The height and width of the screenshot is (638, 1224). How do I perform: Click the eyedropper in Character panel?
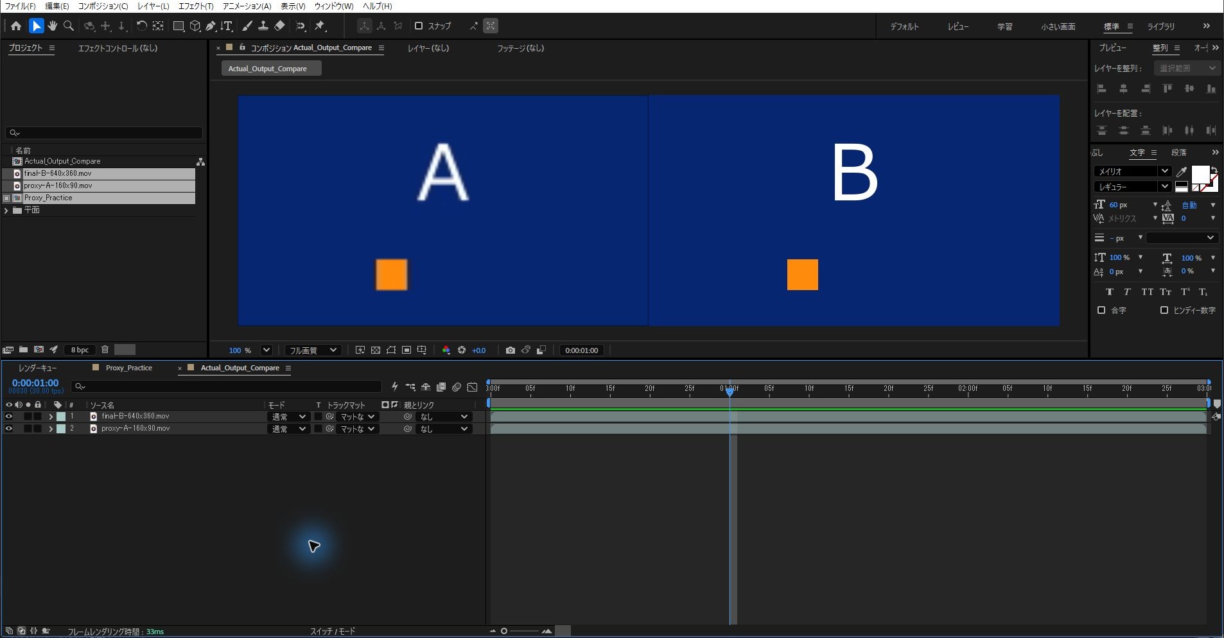1181,171
